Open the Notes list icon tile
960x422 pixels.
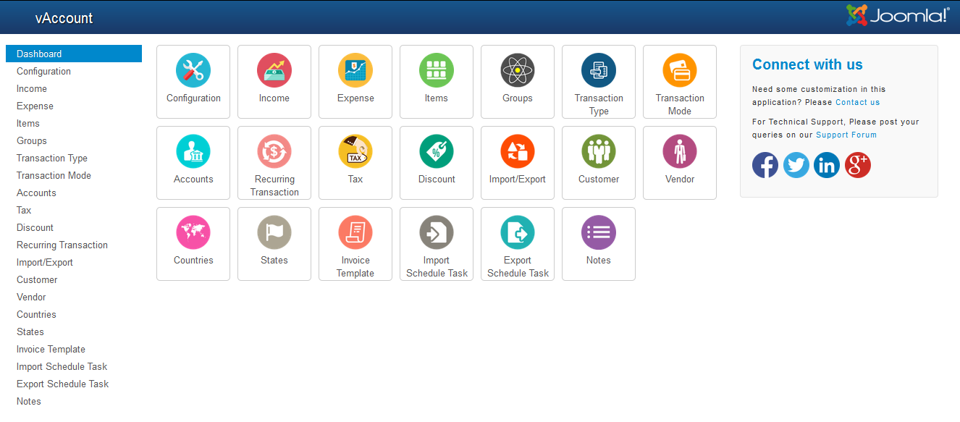tap(599, 244)
